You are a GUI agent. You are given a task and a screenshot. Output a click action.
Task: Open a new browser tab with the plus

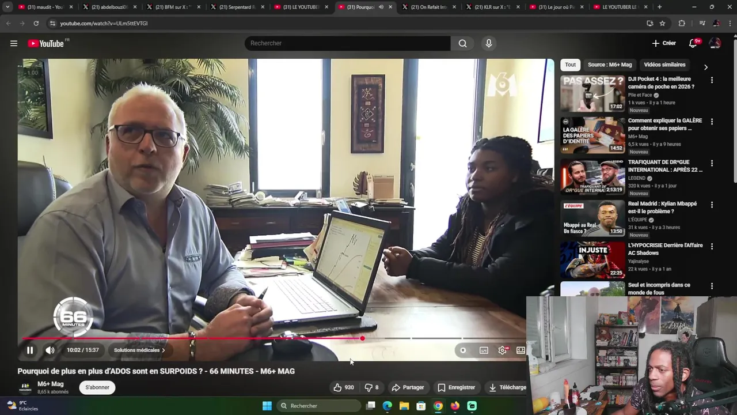[659, 7]
